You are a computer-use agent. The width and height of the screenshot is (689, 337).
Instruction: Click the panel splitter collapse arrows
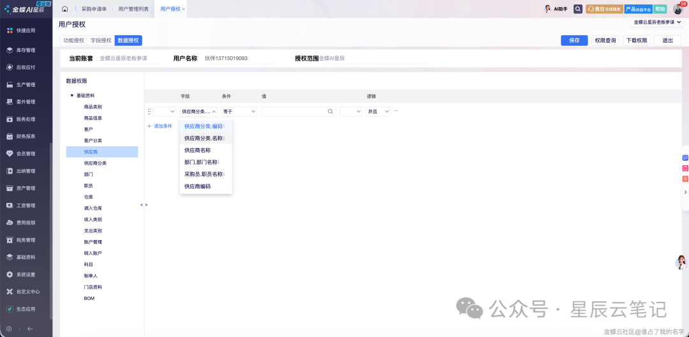(x=144, y=205)
